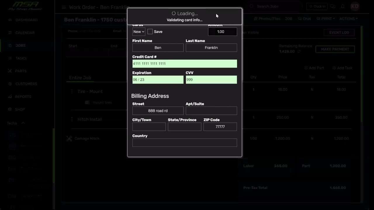Image resolution: width=374 pixels, height=210 pixels.
Task: Open the Cards dropdown showing New
Action: (x=139, y=32)
